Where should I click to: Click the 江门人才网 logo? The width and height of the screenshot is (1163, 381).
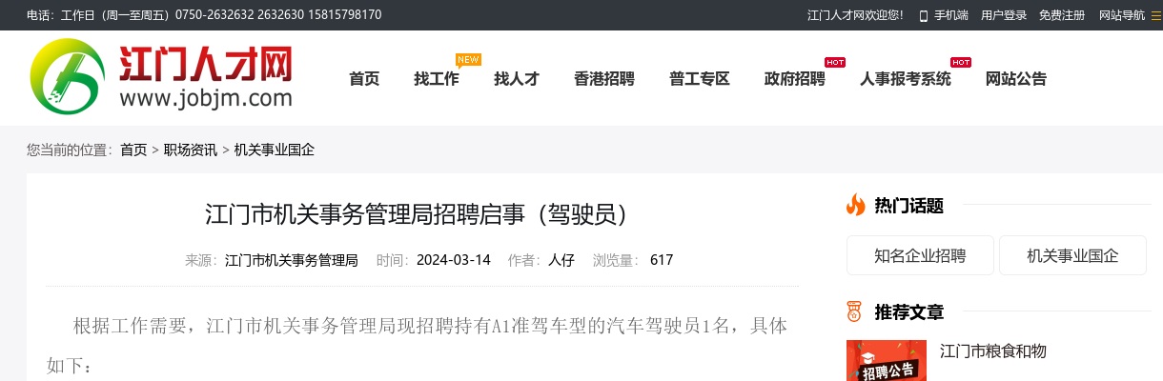[x=160, y=76]
